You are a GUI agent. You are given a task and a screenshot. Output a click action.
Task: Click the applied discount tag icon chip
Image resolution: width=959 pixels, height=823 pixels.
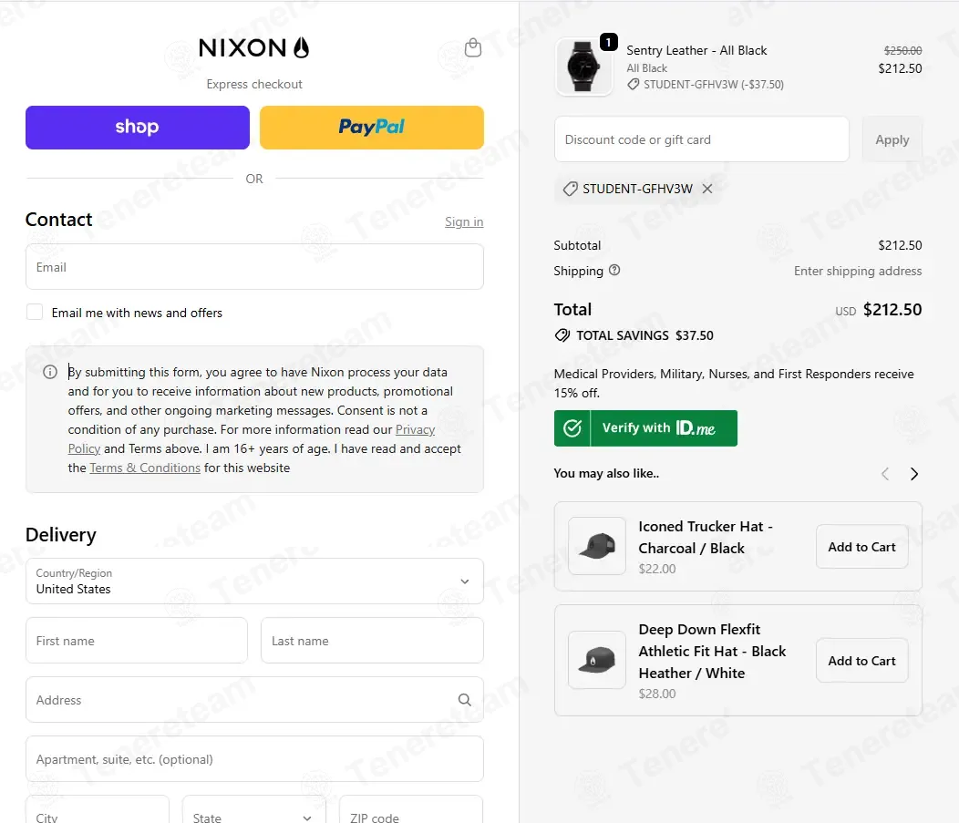(570, 189)
